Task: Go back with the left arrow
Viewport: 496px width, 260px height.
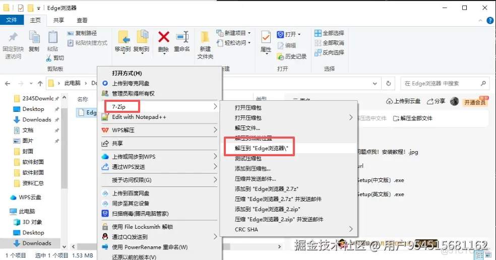Action: 8,84
